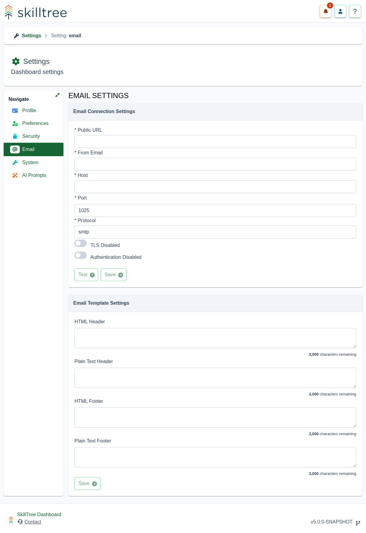Open the user account menu icon
The height and width of the screenshot is (533, 366).
tap(340, 12)
